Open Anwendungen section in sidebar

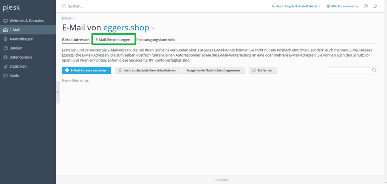(x=21, y=39)
